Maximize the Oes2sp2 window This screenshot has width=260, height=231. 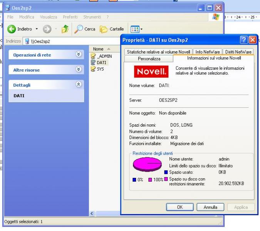(210, 8)
